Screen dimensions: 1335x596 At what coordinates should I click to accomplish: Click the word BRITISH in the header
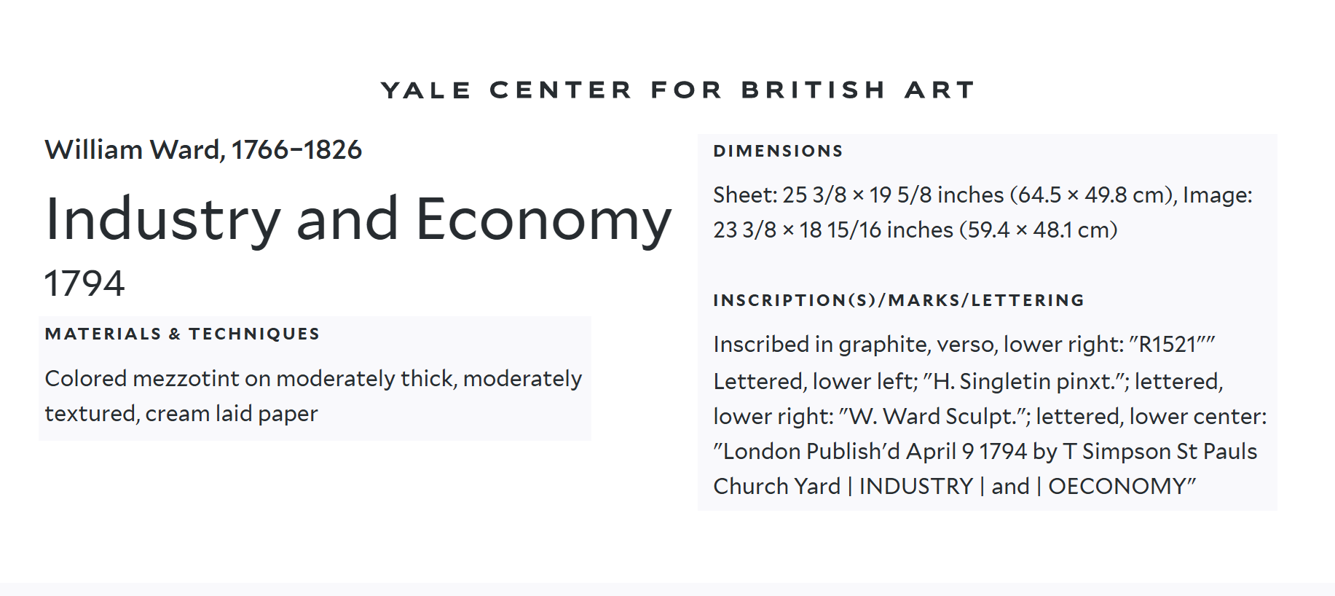pyautogui.click(x=813, y=90)
